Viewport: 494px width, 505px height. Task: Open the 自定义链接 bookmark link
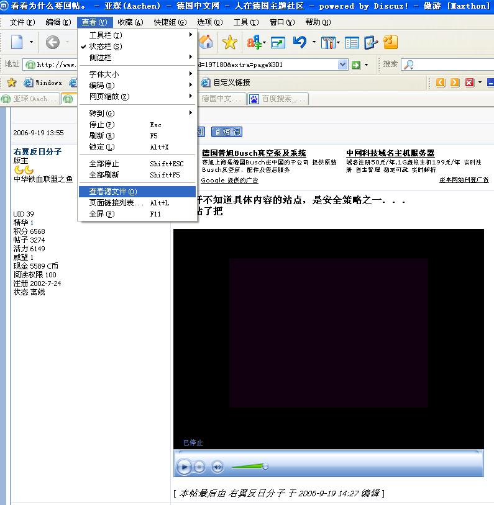231,83
